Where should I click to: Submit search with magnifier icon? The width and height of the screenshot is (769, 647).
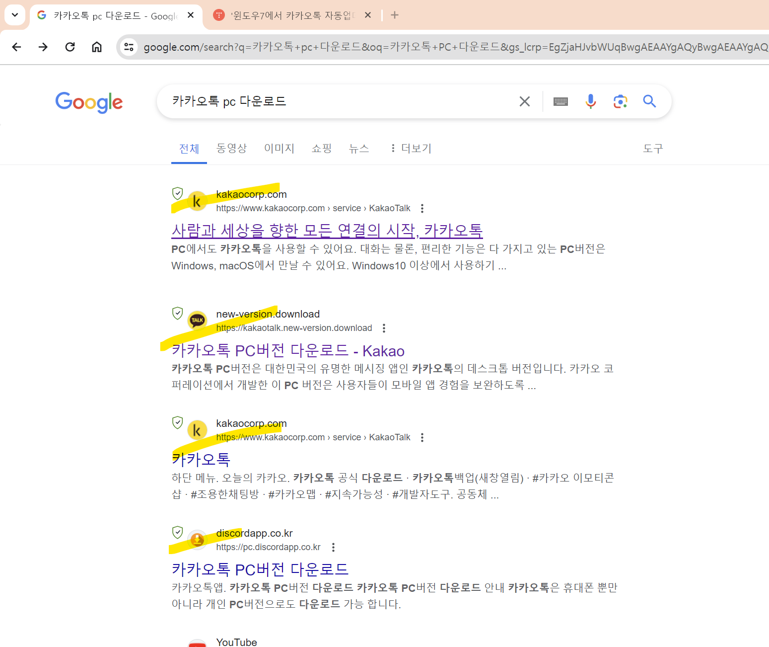pos(650,101)
